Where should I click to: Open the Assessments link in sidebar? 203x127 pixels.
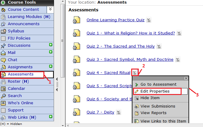(x=21, y=74)
